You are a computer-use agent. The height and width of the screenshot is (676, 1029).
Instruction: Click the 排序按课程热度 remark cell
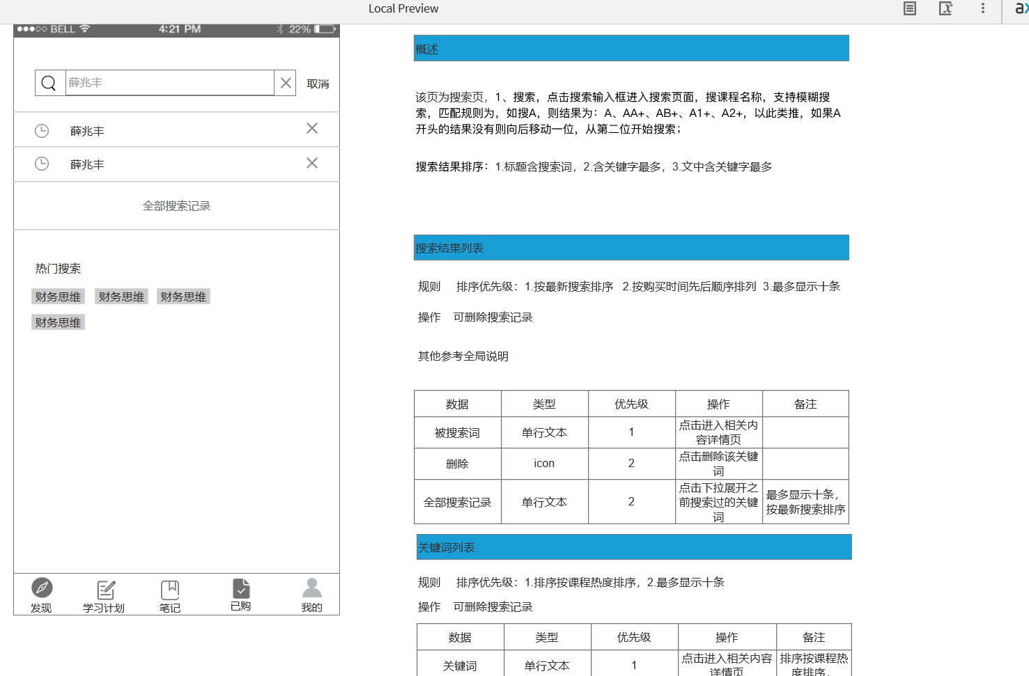[x=814, y=665]
